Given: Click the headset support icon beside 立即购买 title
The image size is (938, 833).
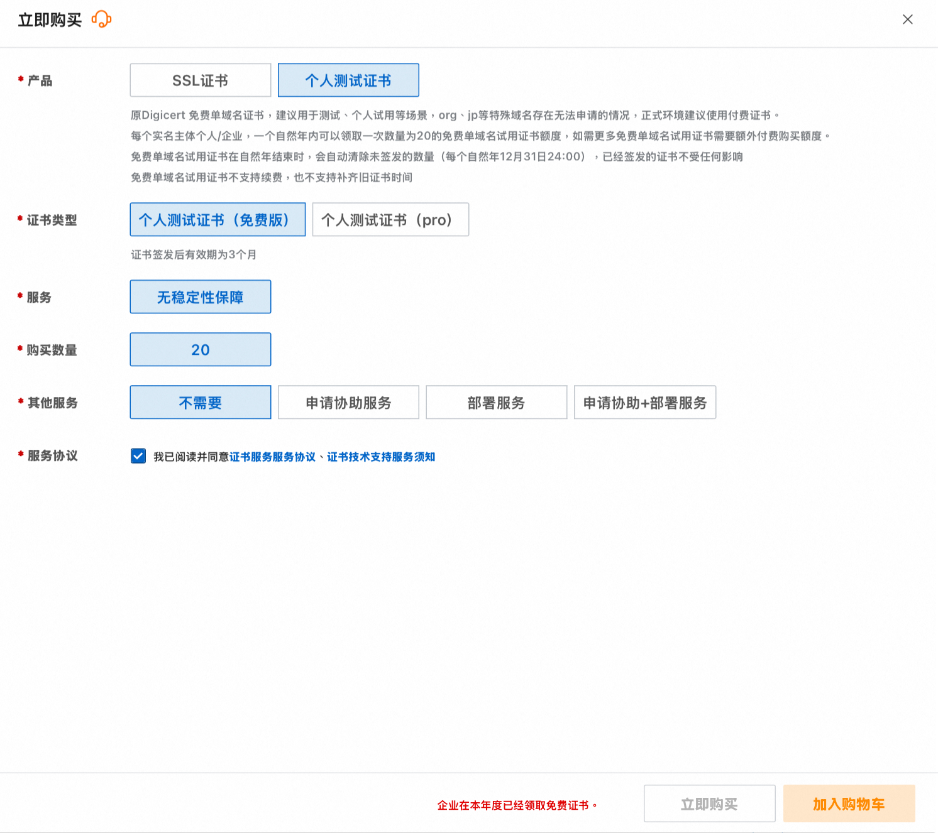Looking at the screenshot, I should tap(101, 19).
